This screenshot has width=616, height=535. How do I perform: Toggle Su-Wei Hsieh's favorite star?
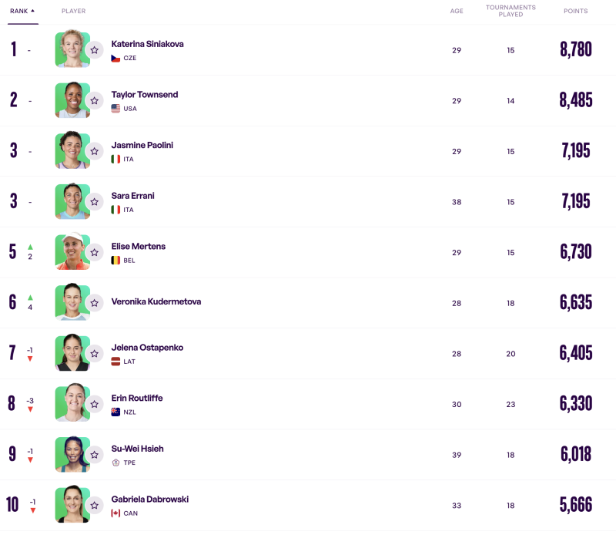pyautogui.click(x=94, y=455)
